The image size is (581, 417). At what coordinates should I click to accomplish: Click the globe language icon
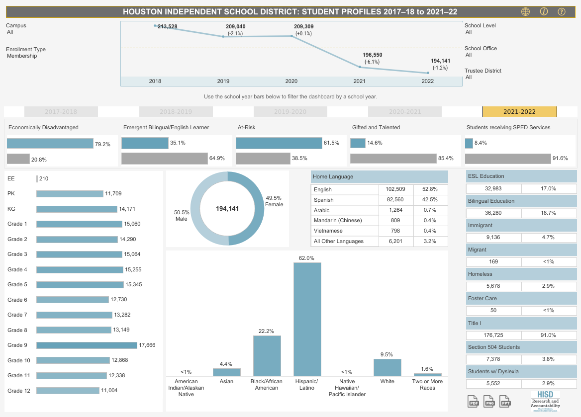(525, 11)
